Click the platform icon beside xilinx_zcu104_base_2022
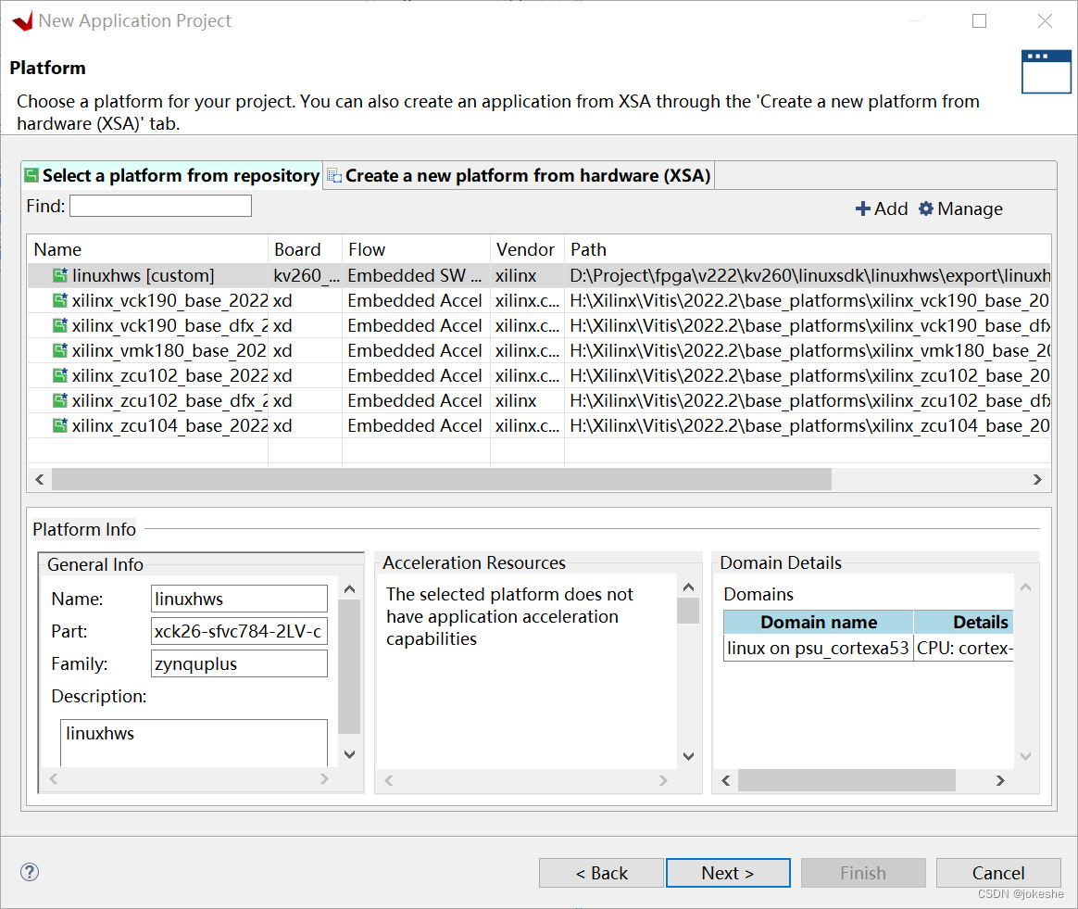Screen dimensions: 1078x909 59,425
